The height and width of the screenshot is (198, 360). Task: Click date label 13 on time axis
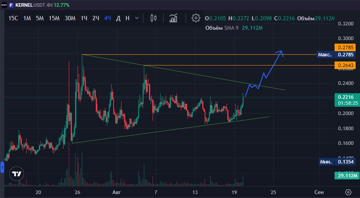[x=195, y=192]
